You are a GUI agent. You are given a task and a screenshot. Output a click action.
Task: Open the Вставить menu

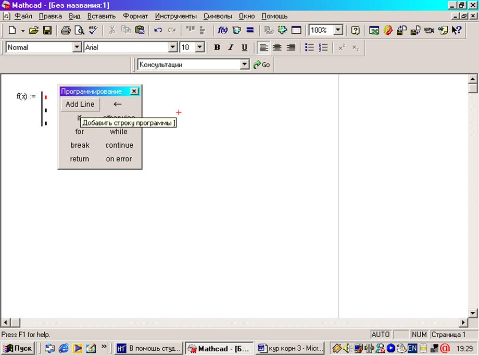[102, 16]
